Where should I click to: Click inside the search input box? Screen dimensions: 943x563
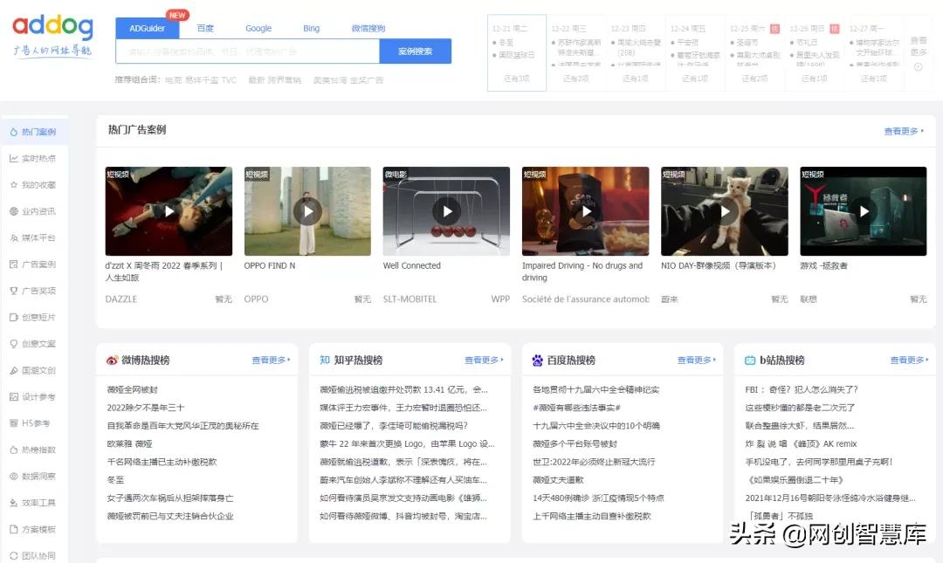(249, 52)
